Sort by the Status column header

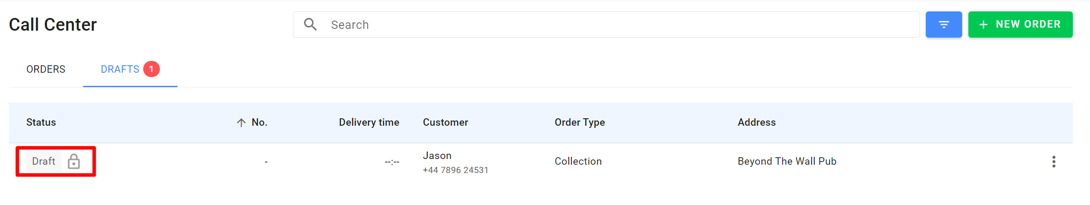(x=41, y=123)
